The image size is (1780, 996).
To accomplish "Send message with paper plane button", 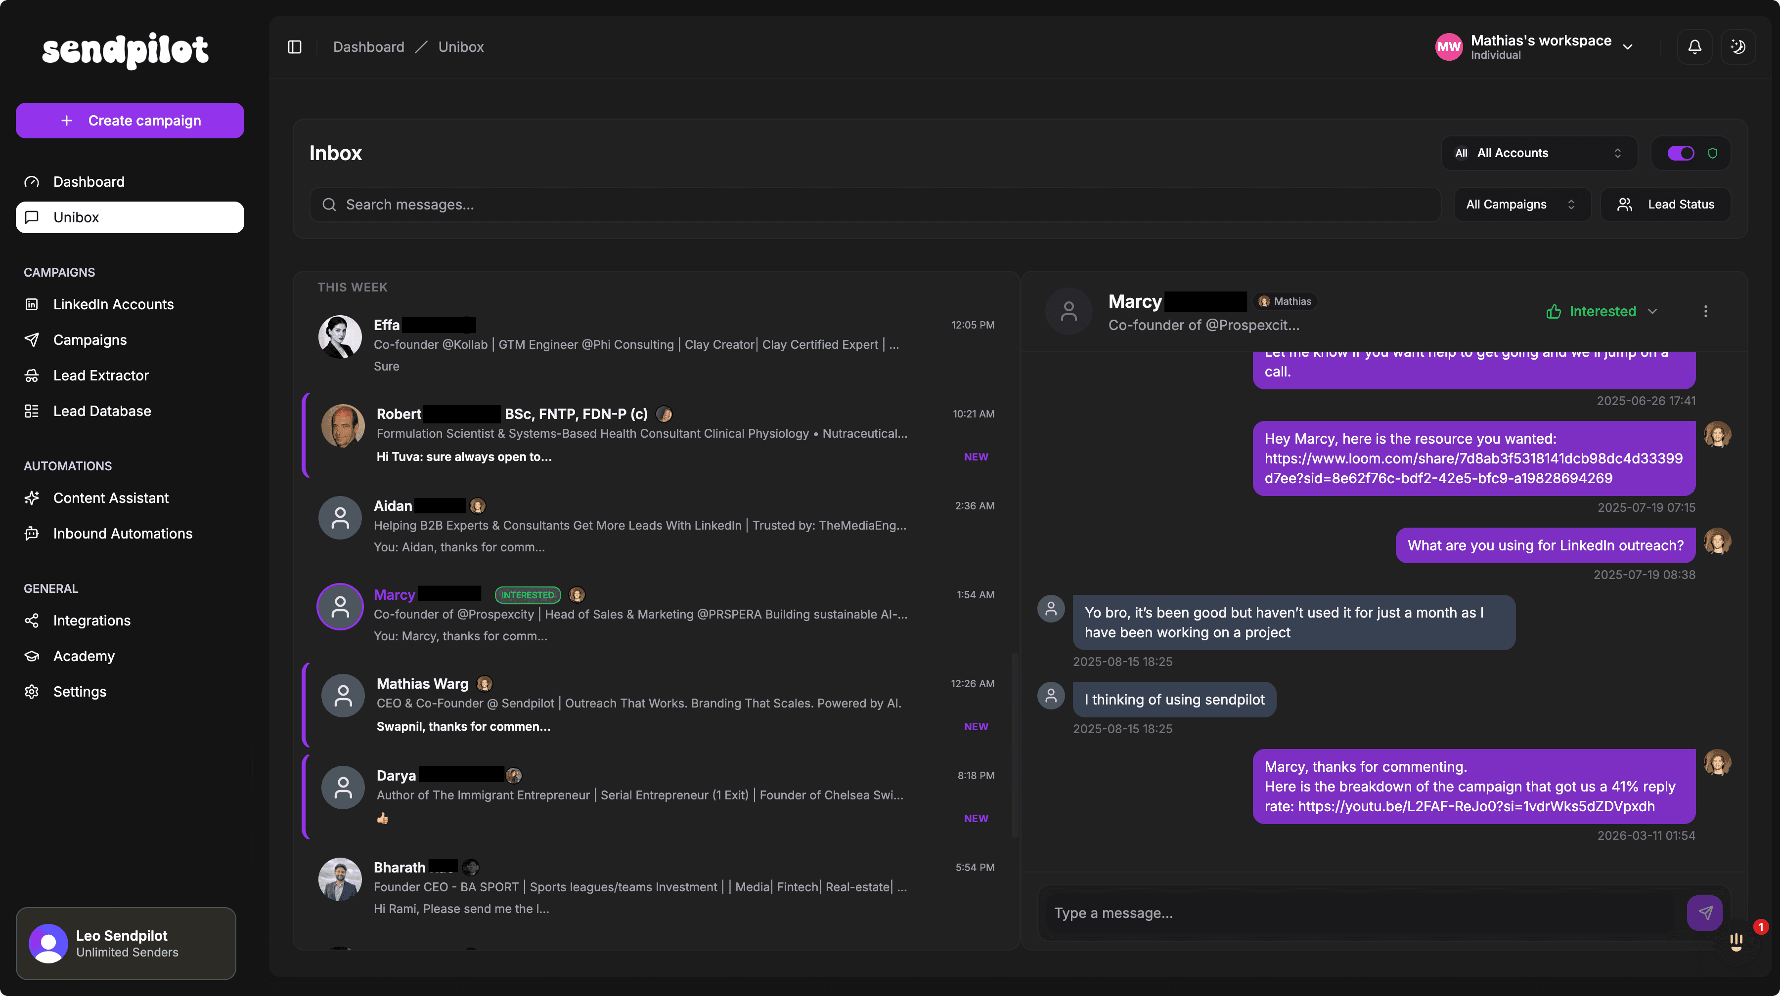I will [1705, 913].
